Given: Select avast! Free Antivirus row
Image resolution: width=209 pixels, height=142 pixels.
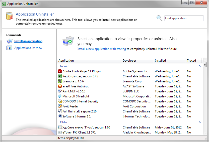Looking at the screenshot, I should (x=130, y=86).
